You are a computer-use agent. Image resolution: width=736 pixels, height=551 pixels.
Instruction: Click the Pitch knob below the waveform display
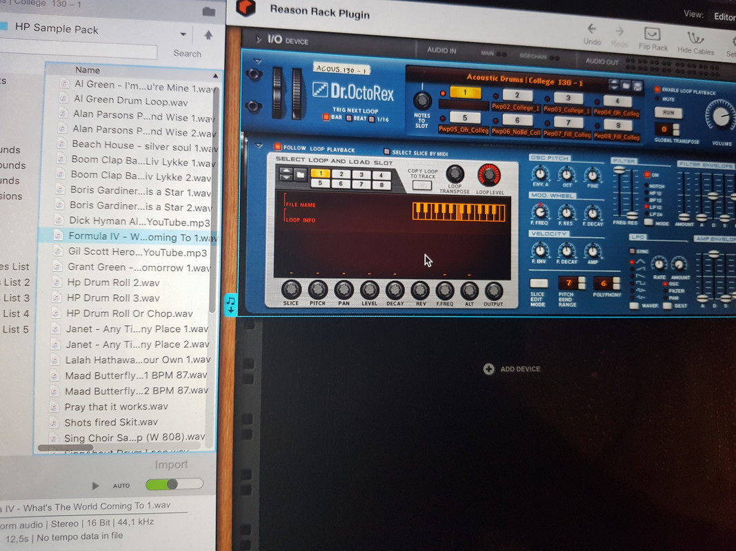click(318, 290)
